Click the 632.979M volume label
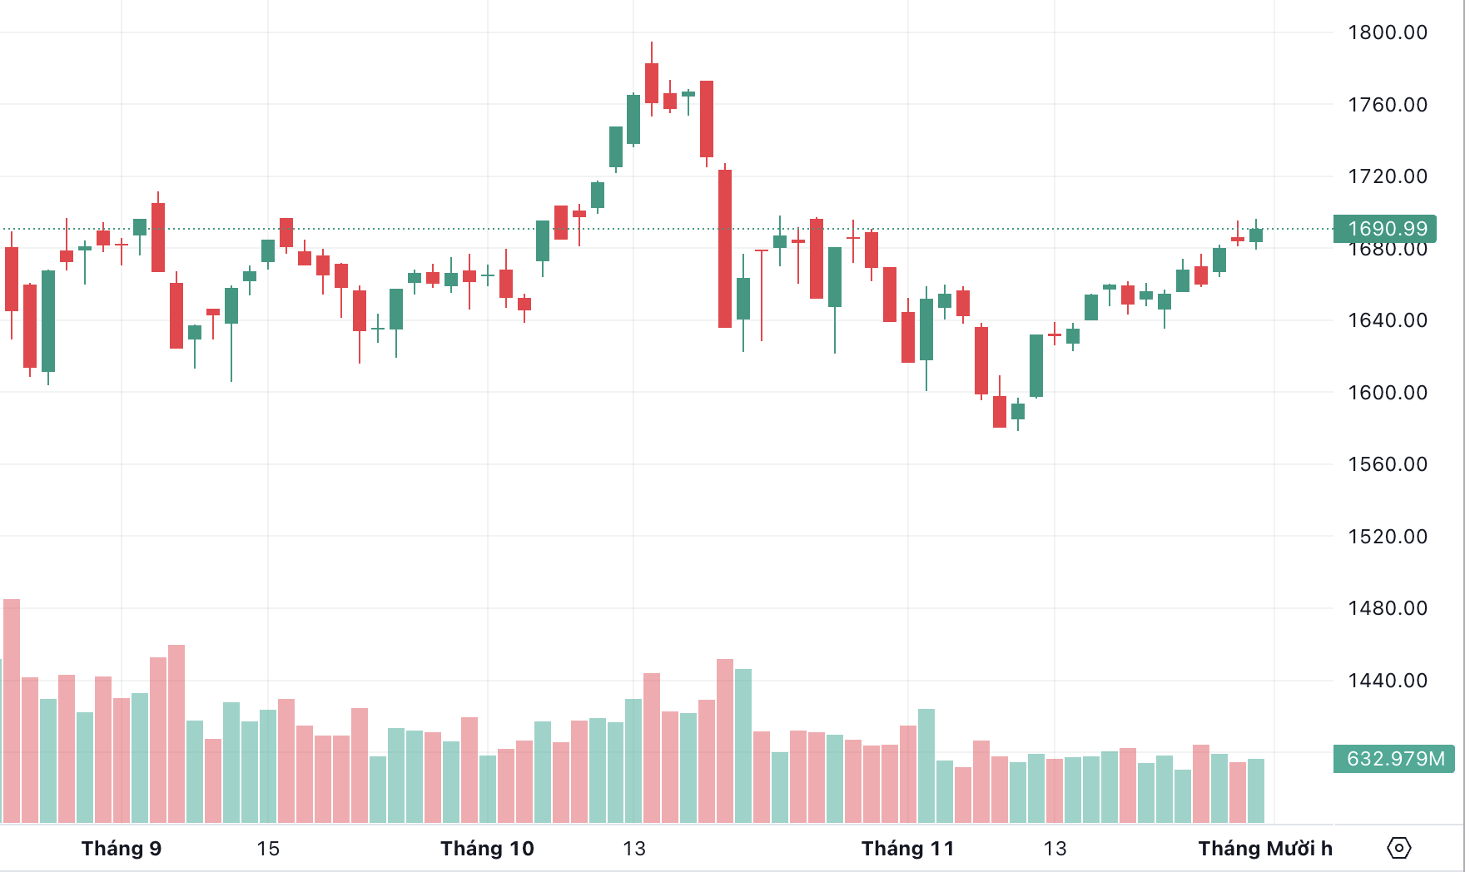Screen dimensions: 1465x872 [x=1395, y=759]
